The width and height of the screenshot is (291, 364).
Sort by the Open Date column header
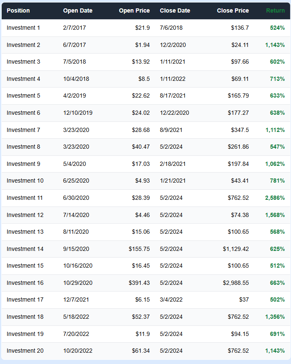coord(78,10)
